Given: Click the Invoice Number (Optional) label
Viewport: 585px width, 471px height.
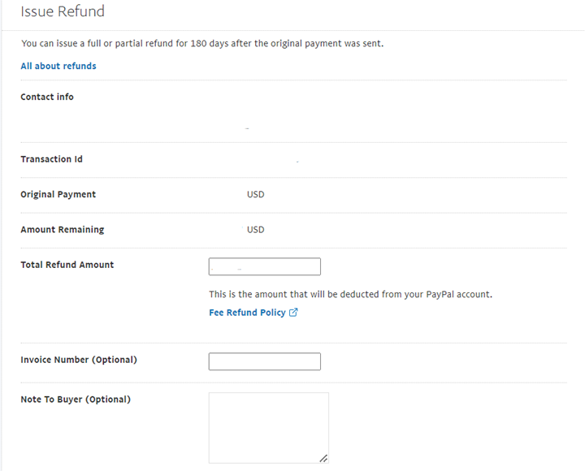Looking at the screenshot, I should 79,360.
